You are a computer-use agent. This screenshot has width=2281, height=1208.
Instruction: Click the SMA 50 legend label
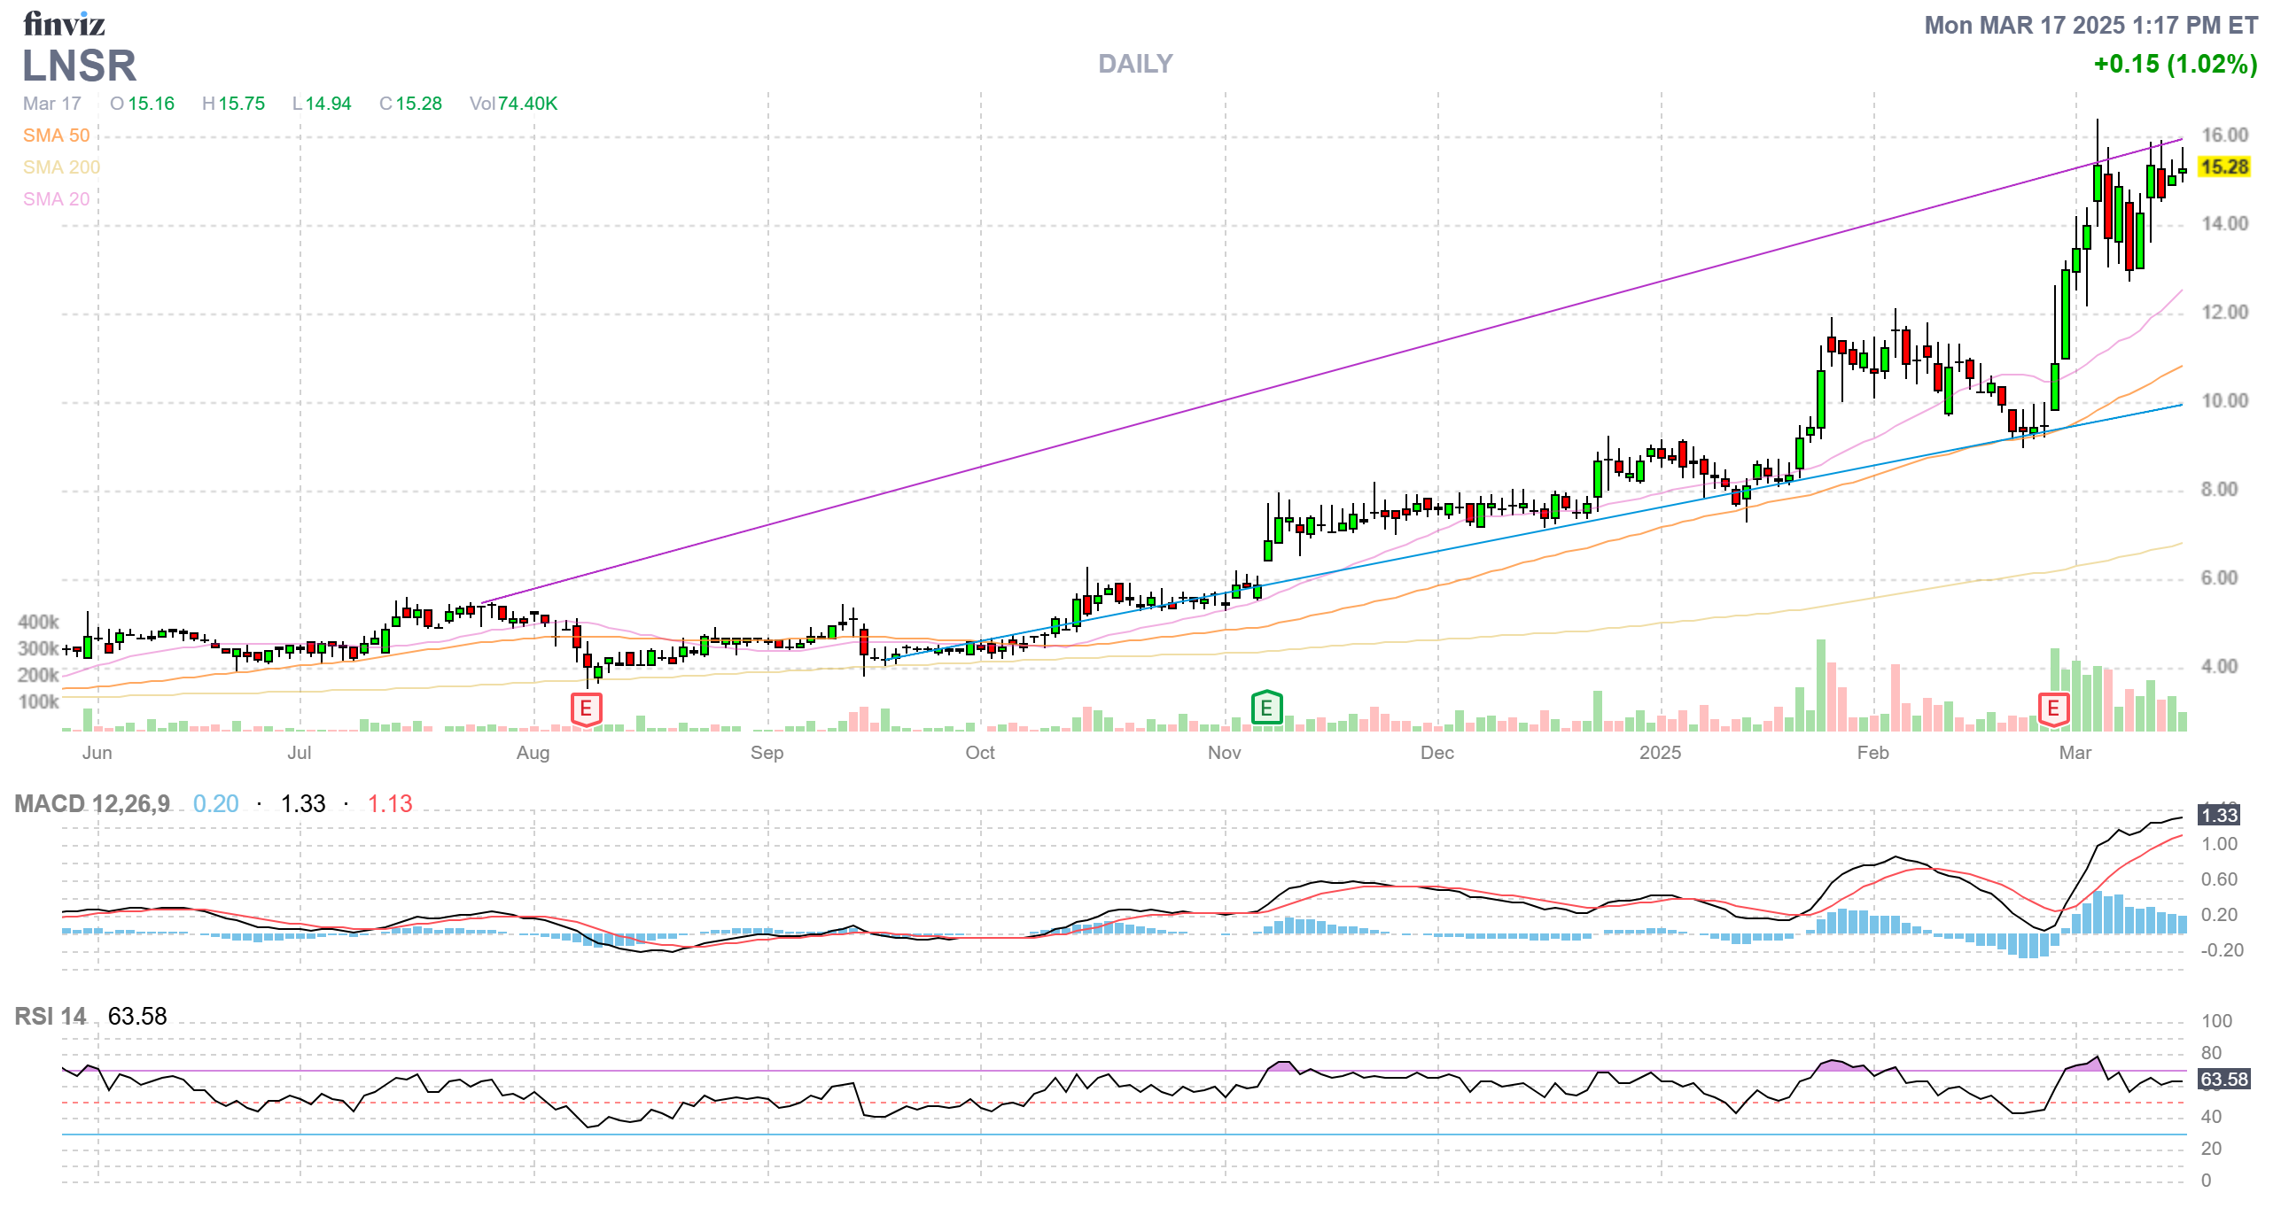click(x=56, y=136)
